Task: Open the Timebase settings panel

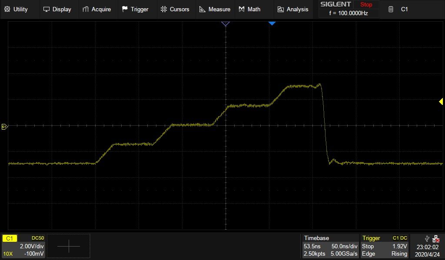Action: pyautogui.click(x=330, y=246)
